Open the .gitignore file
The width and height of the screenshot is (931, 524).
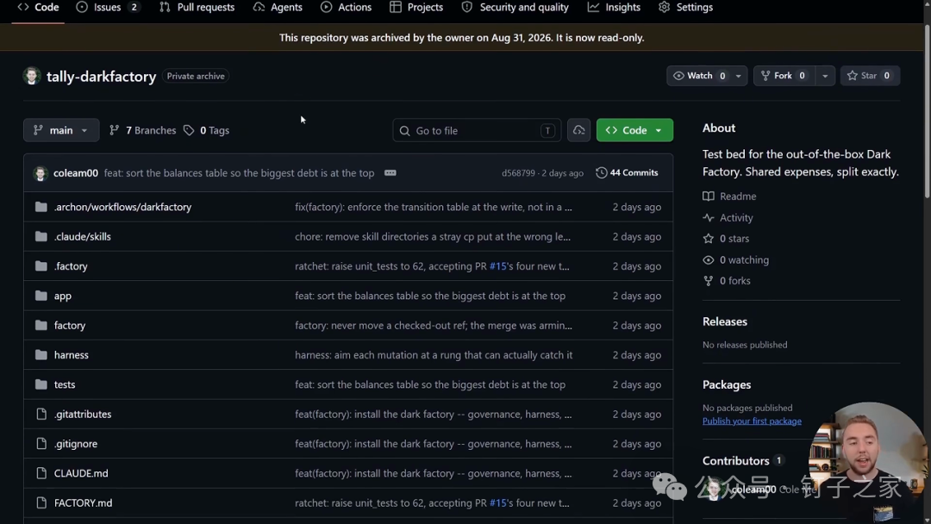[75, 444]
